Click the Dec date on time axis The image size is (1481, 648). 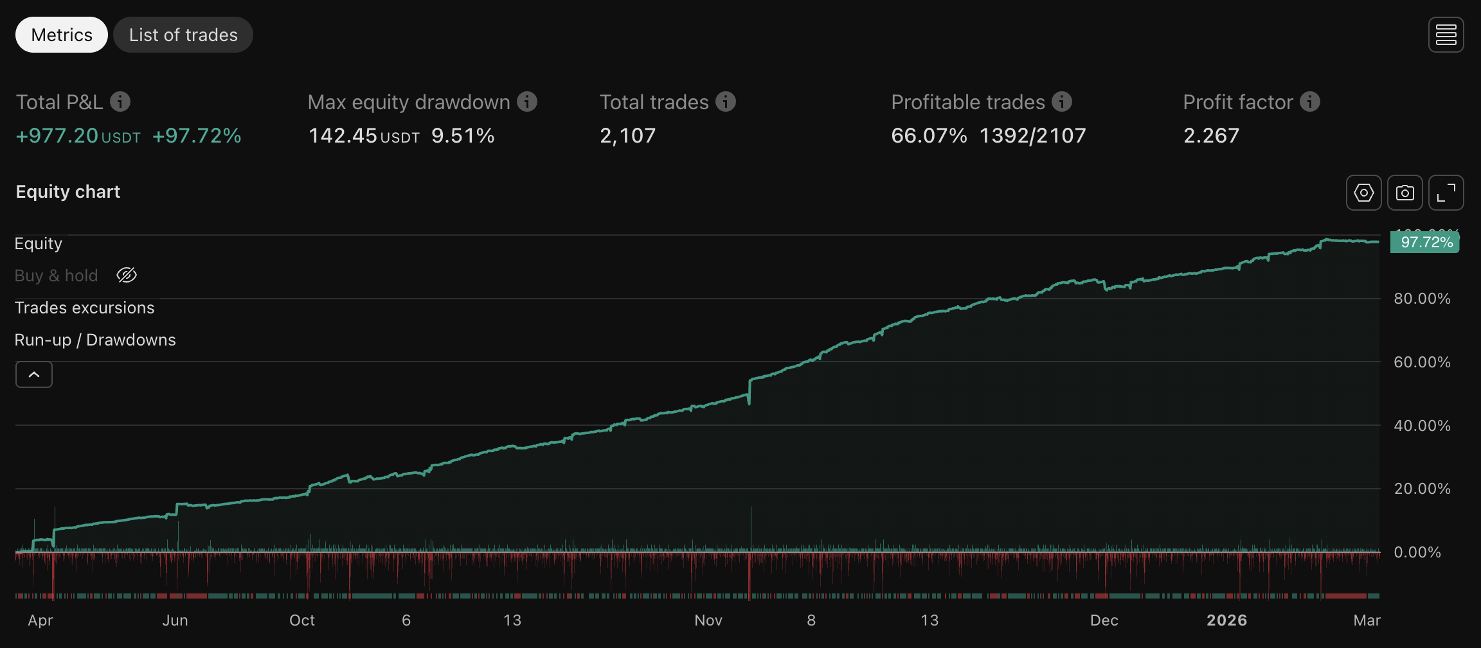pos(1104,620)
